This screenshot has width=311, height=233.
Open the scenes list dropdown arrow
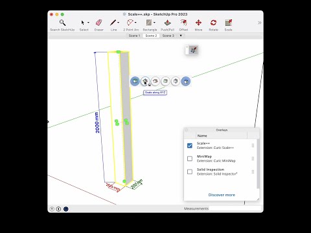pyautogui.click(x=181, y=36)
